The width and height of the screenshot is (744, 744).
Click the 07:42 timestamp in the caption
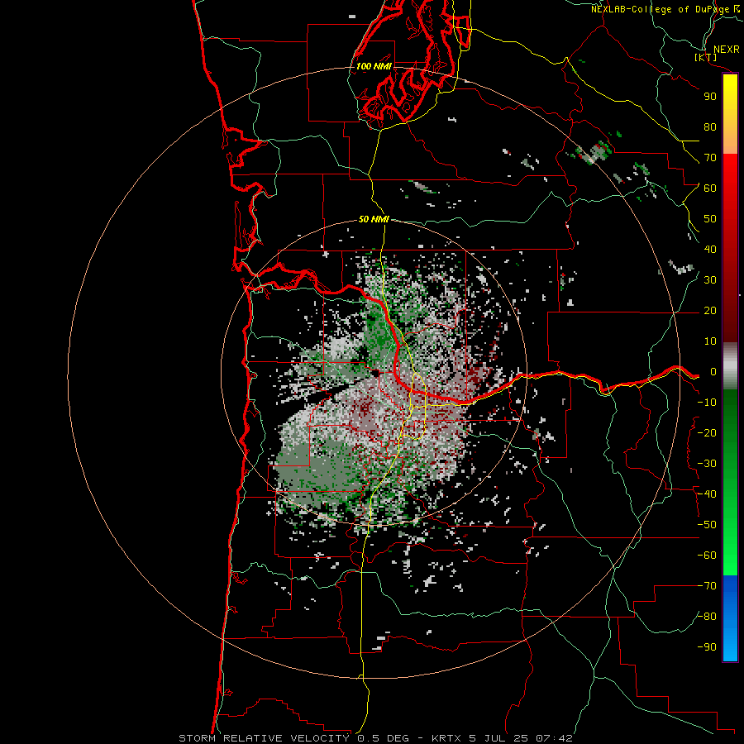click(x=554, y=738)
